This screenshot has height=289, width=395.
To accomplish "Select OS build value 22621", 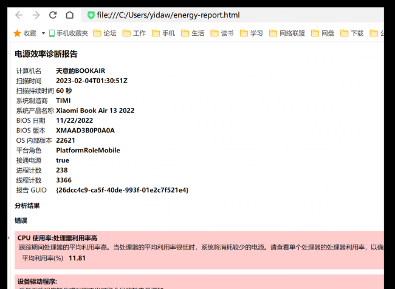I will tap(66, 140).
